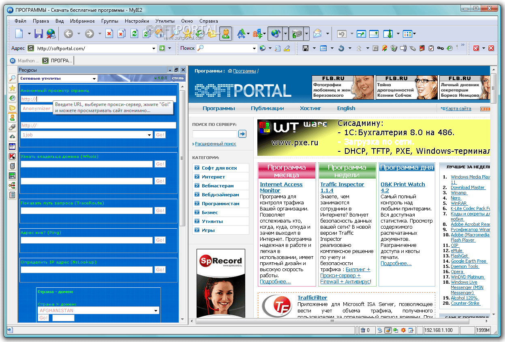Click the Download Master list entry

coord(468,187)
